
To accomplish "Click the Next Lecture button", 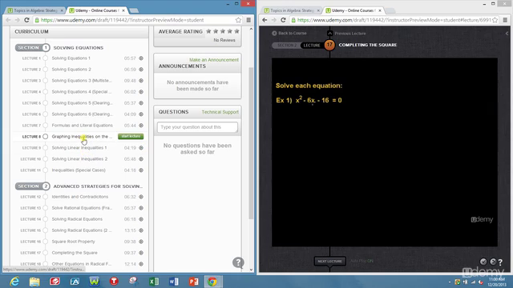I will [x=329, y=261].
